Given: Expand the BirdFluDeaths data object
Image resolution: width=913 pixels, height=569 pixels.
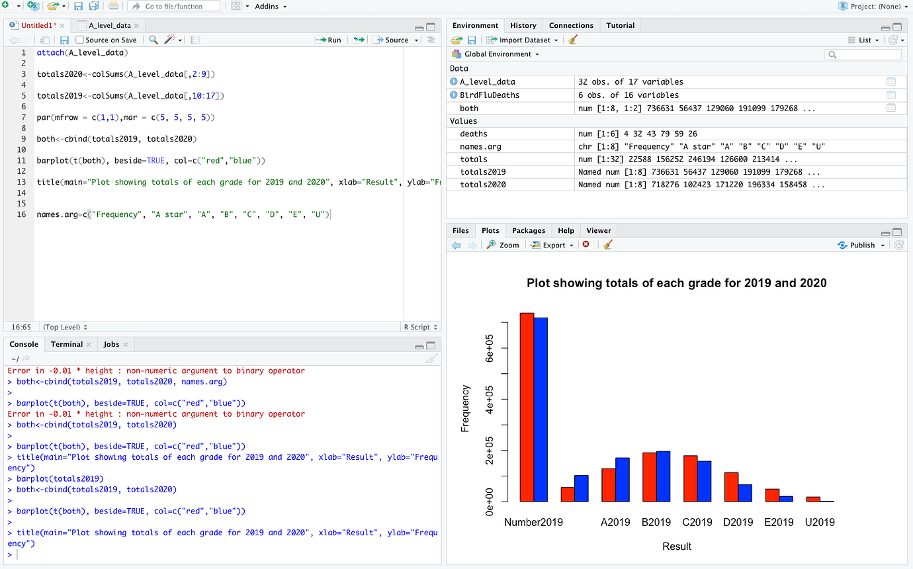Looking at the screenshot, I should coord(454,95).
